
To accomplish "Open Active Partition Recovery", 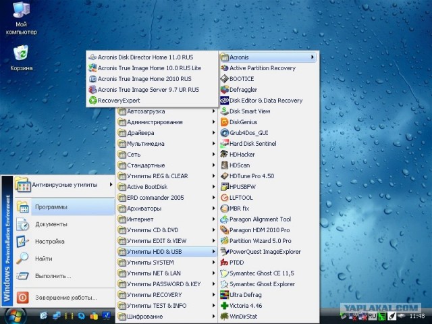I will (269, 68).
